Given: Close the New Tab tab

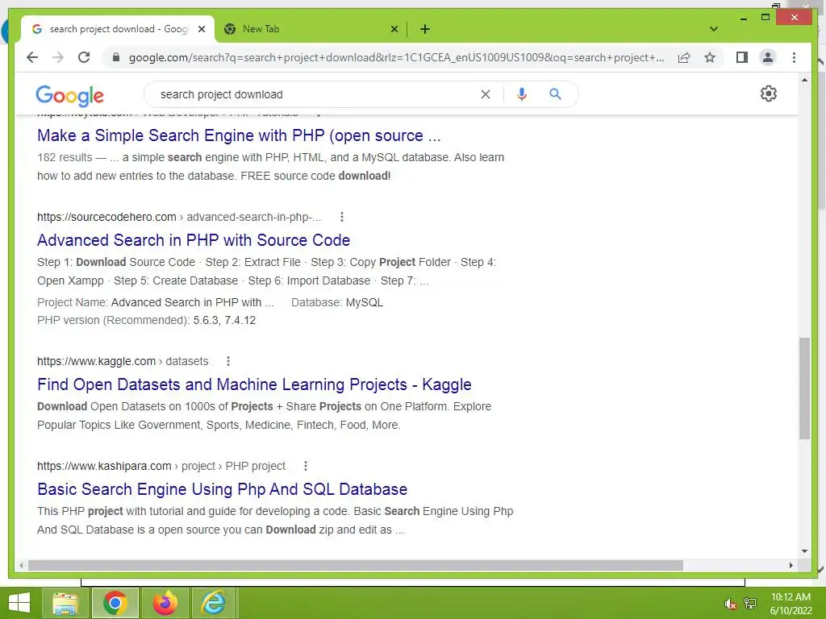Looking at the screenshot, I should 394,29.
